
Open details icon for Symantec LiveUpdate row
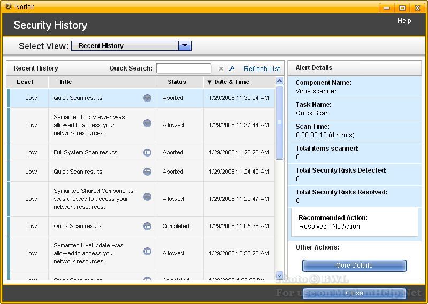point(148,252)
